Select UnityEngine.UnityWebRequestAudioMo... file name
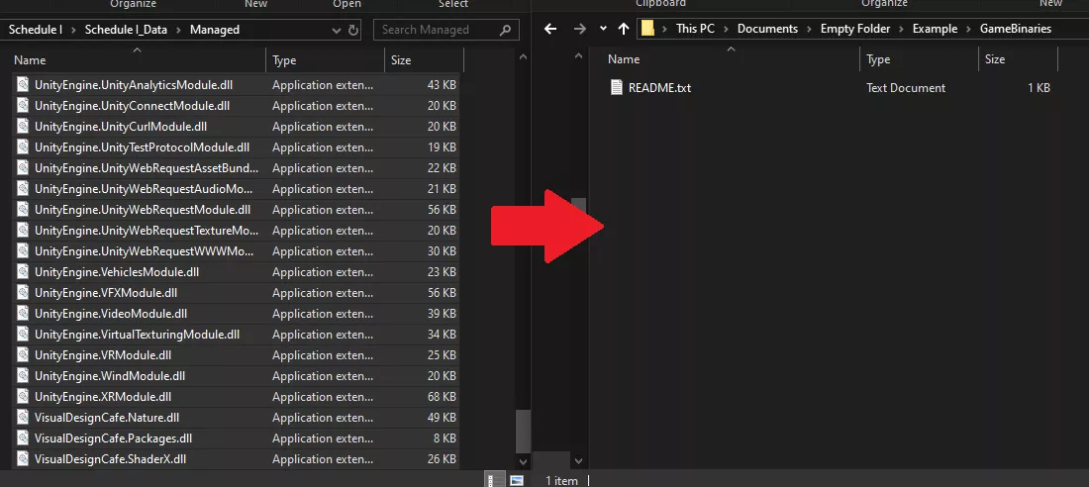The height and width of the screenshot is (487, 1089). (144, 189)
